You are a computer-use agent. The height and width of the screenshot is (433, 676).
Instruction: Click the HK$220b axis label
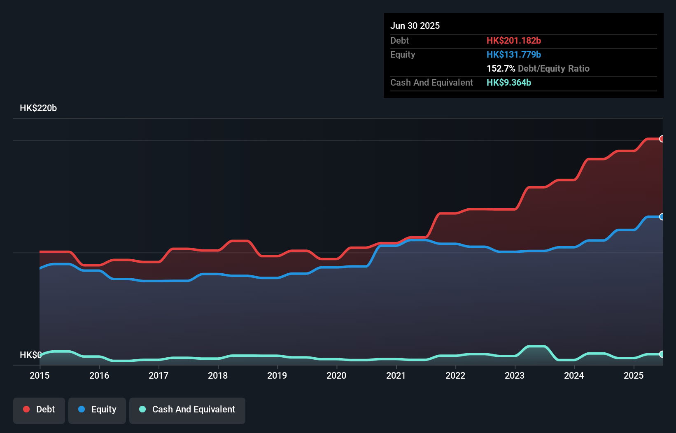(38, 108)
